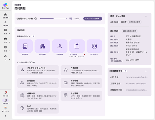Click the chososabe email address

point(136,90)
